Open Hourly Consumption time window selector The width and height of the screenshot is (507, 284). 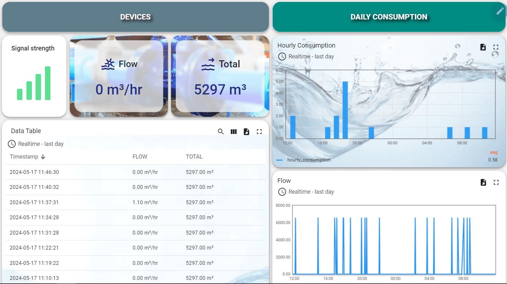tap(306, 56)
